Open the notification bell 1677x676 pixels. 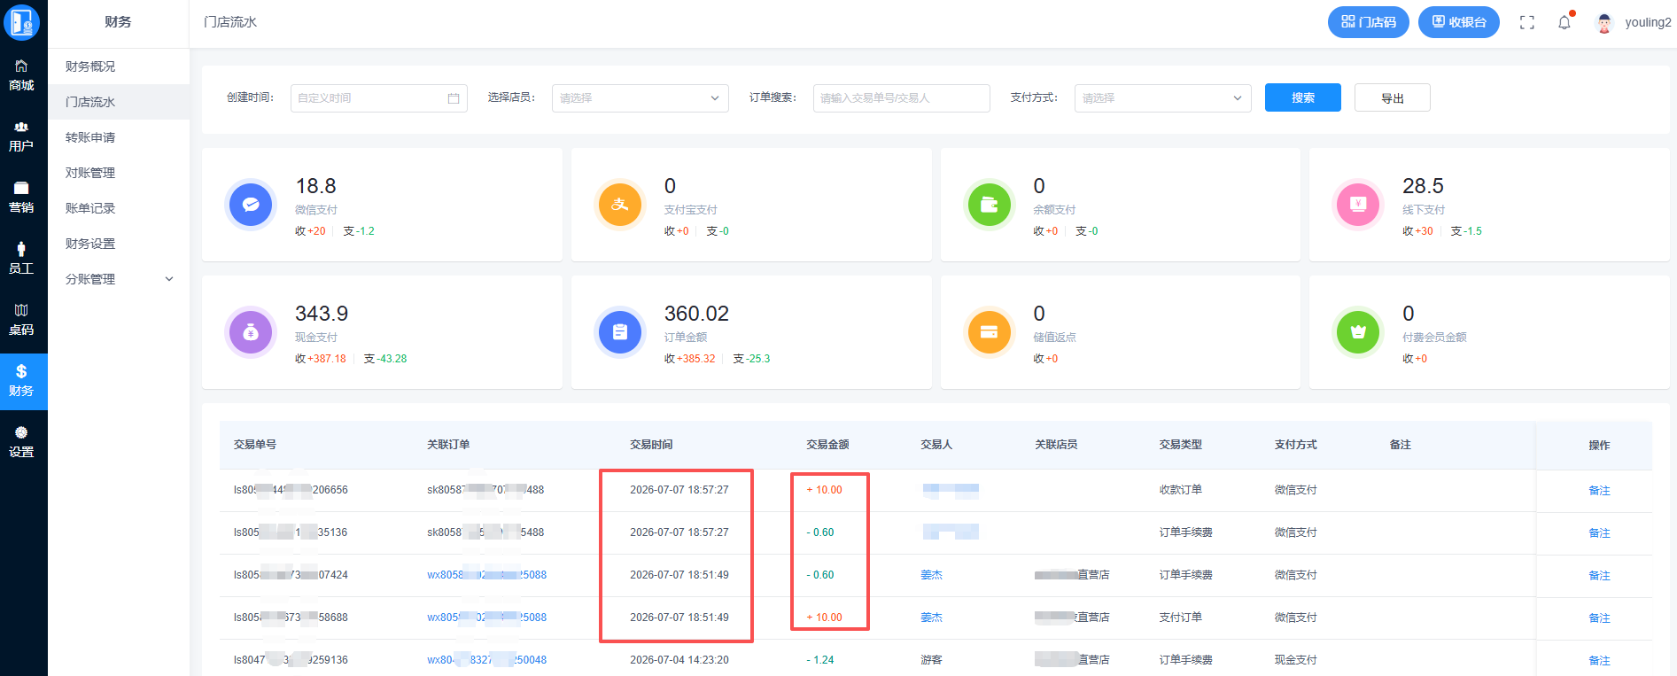coord(1564,22)
